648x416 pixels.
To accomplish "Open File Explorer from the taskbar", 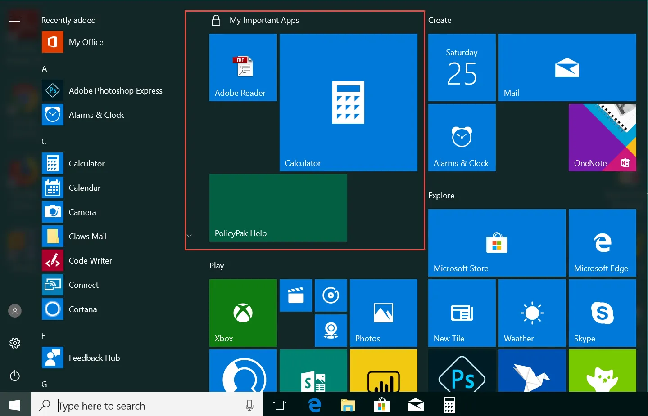I will click(348, 405).
